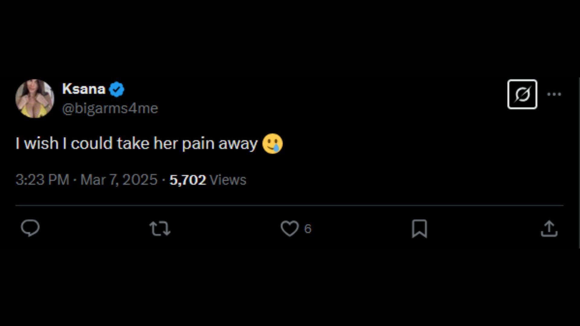Click the like count number 6
The height and width of the screenshot is (326, 580).
point(308,229)
